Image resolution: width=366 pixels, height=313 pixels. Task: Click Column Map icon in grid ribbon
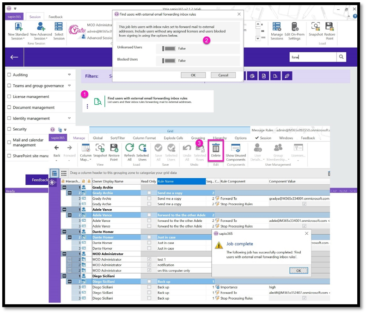coord(85,148)
